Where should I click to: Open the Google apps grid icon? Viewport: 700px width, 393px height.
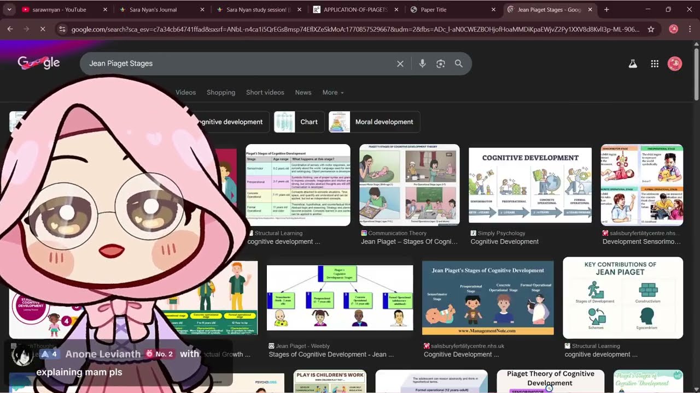pyautogui.click(x=655, y=64)
